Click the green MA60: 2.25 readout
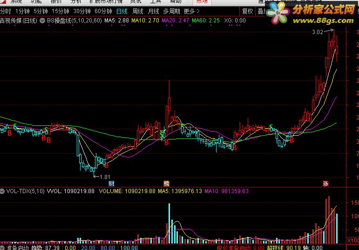The image size is (359, 250). click(x=206, y=21)
